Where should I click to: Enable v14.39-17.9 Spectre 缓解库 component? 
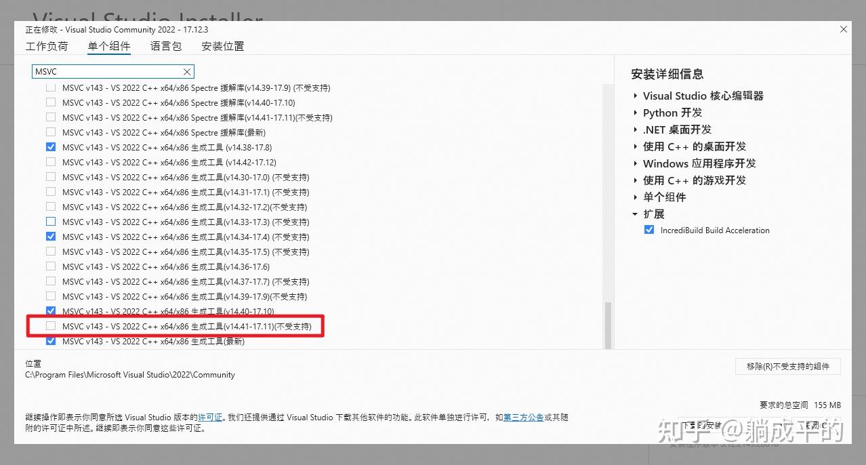tap(51, 87)
